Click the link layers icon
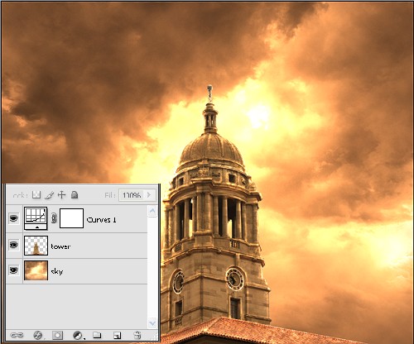Image resolution: width=414 pixels, height=344 pixels. [x=17, y=335]
